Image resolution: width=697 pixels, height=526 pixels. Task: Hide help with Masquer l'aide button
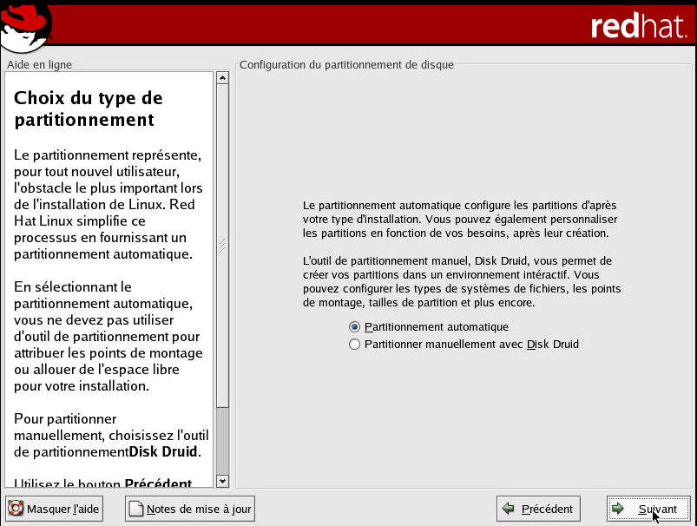tap(54, 509)
